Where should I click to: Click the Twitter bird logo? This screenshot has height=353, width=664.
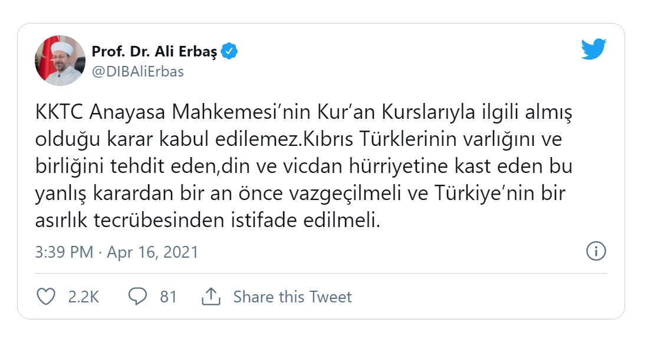(x=594, y=49)
